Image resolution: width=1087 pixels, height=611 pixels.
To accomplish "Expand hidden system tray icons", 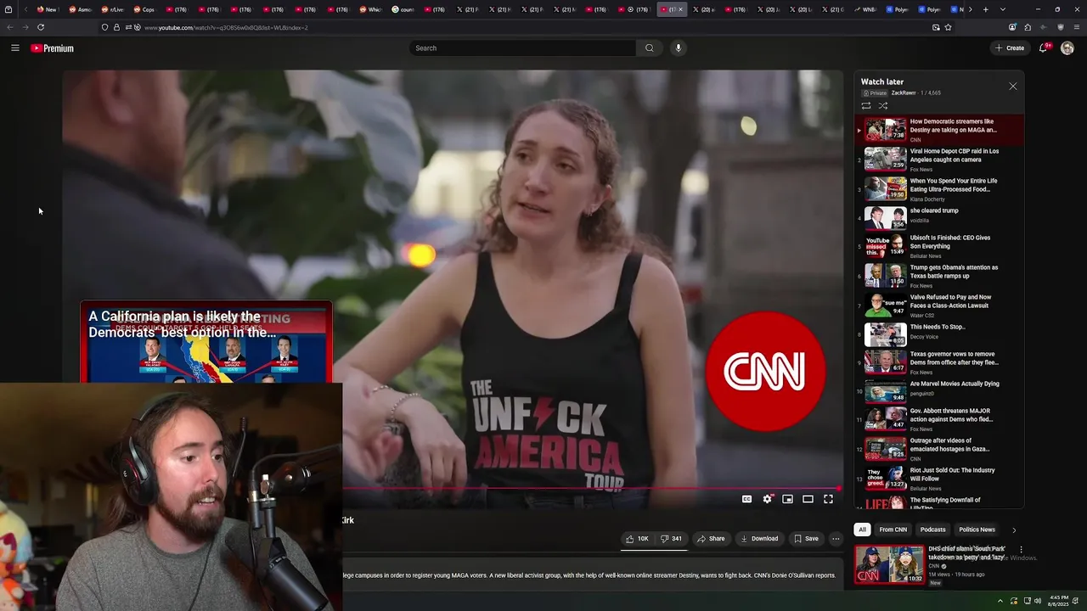I will click(1000, 601).
